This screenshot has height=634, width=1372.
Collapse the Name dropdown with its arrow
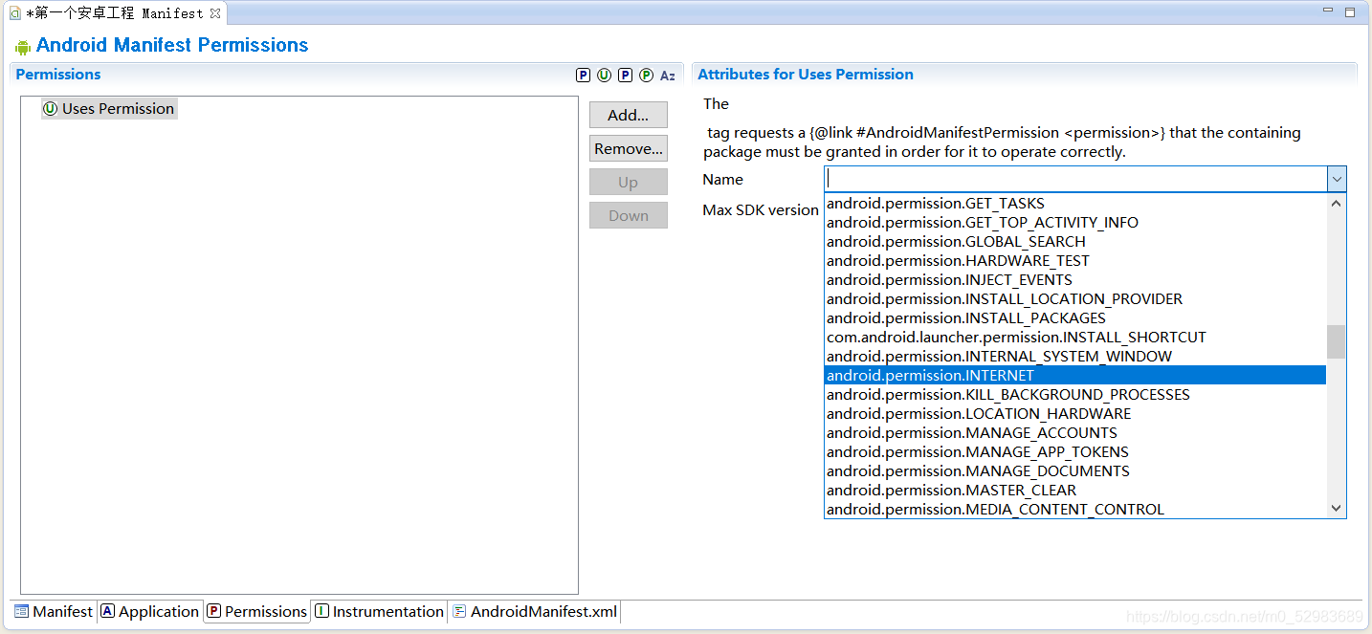pyautogui.click(x=1337, y=179)
